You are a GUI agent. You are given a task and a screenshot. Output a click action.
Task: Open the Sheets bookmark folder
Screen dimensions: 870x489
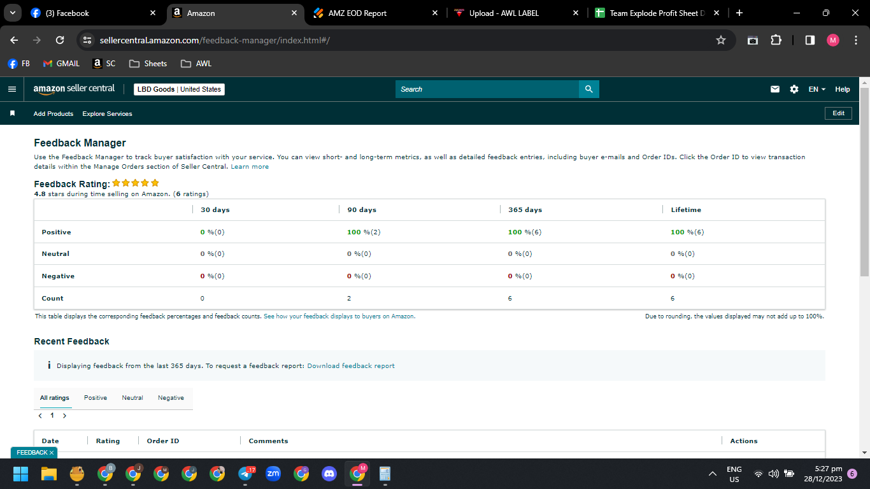(148, 64)
